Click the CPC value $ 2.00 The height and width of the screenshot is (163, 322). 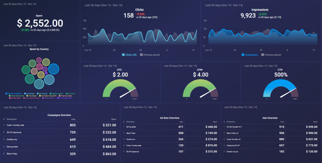(120, 75)
